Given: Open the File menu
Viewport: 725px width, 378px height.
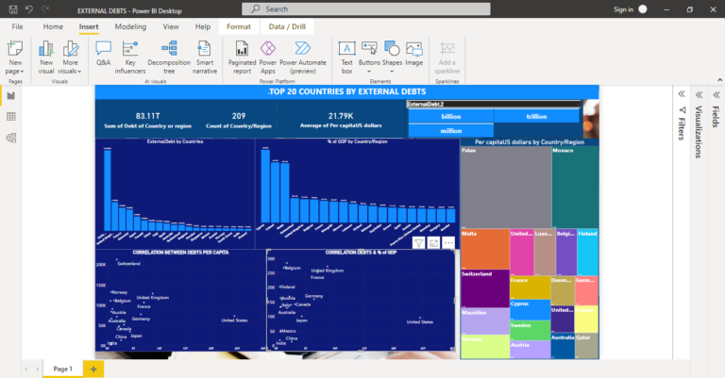Looking at the screenshot, I should [17, 26].
